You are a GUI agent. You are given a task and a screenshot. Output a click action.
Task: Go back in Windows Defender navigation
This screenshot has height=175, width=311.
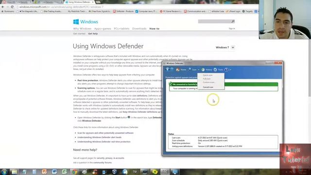[x=167, y=69]
